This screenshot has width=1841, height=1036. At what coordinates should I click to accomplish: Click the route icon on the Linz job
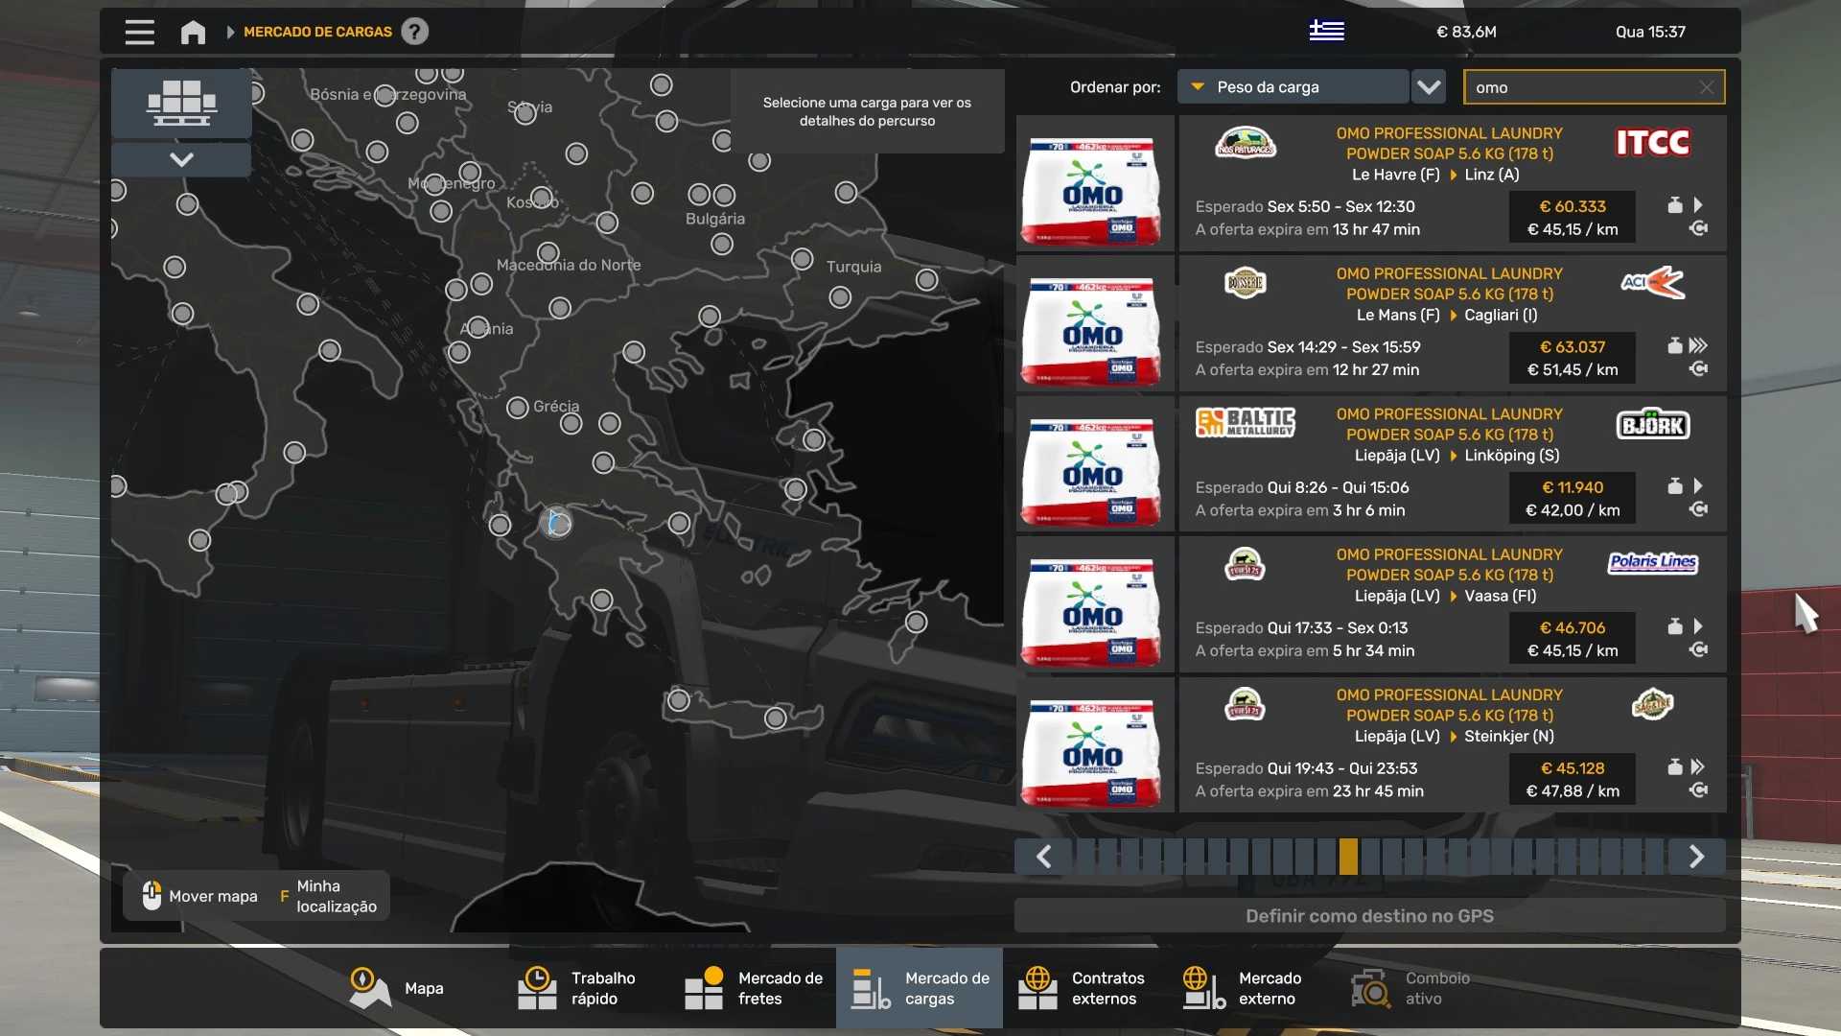[1698, 228]
